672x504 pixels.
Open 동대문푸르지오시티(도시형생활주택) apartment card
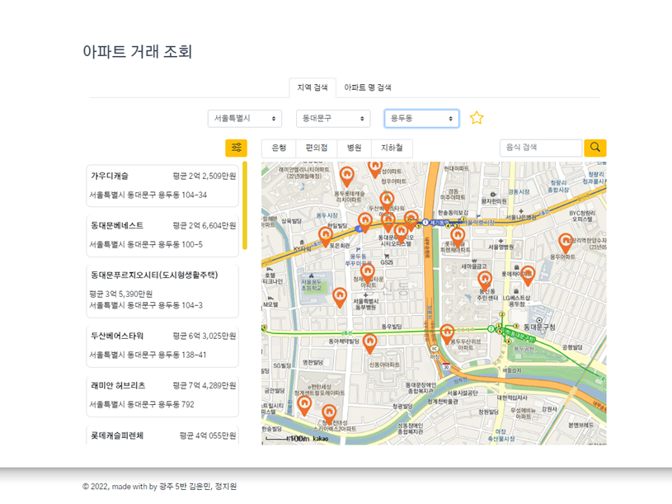pos(162,291)
